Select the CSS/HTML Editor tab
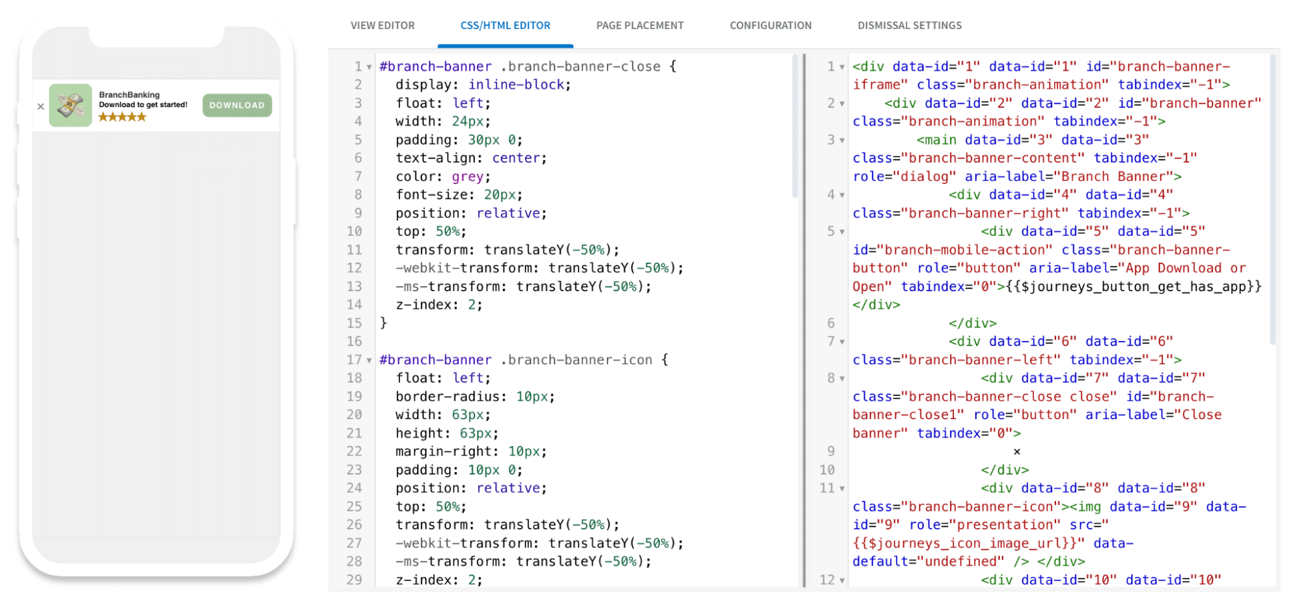Screen dimensions: 1292x607 click(x=505, y=25)
